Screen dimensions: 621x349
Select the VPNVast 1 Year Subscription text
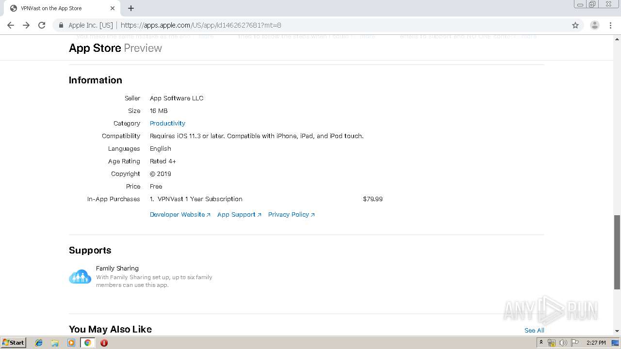click(x=200, y=199)
